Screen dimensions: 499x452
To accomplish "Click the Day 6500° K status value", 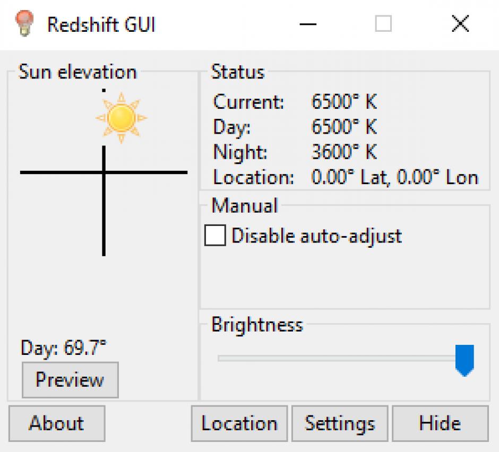I will click(x=344, y=127).
